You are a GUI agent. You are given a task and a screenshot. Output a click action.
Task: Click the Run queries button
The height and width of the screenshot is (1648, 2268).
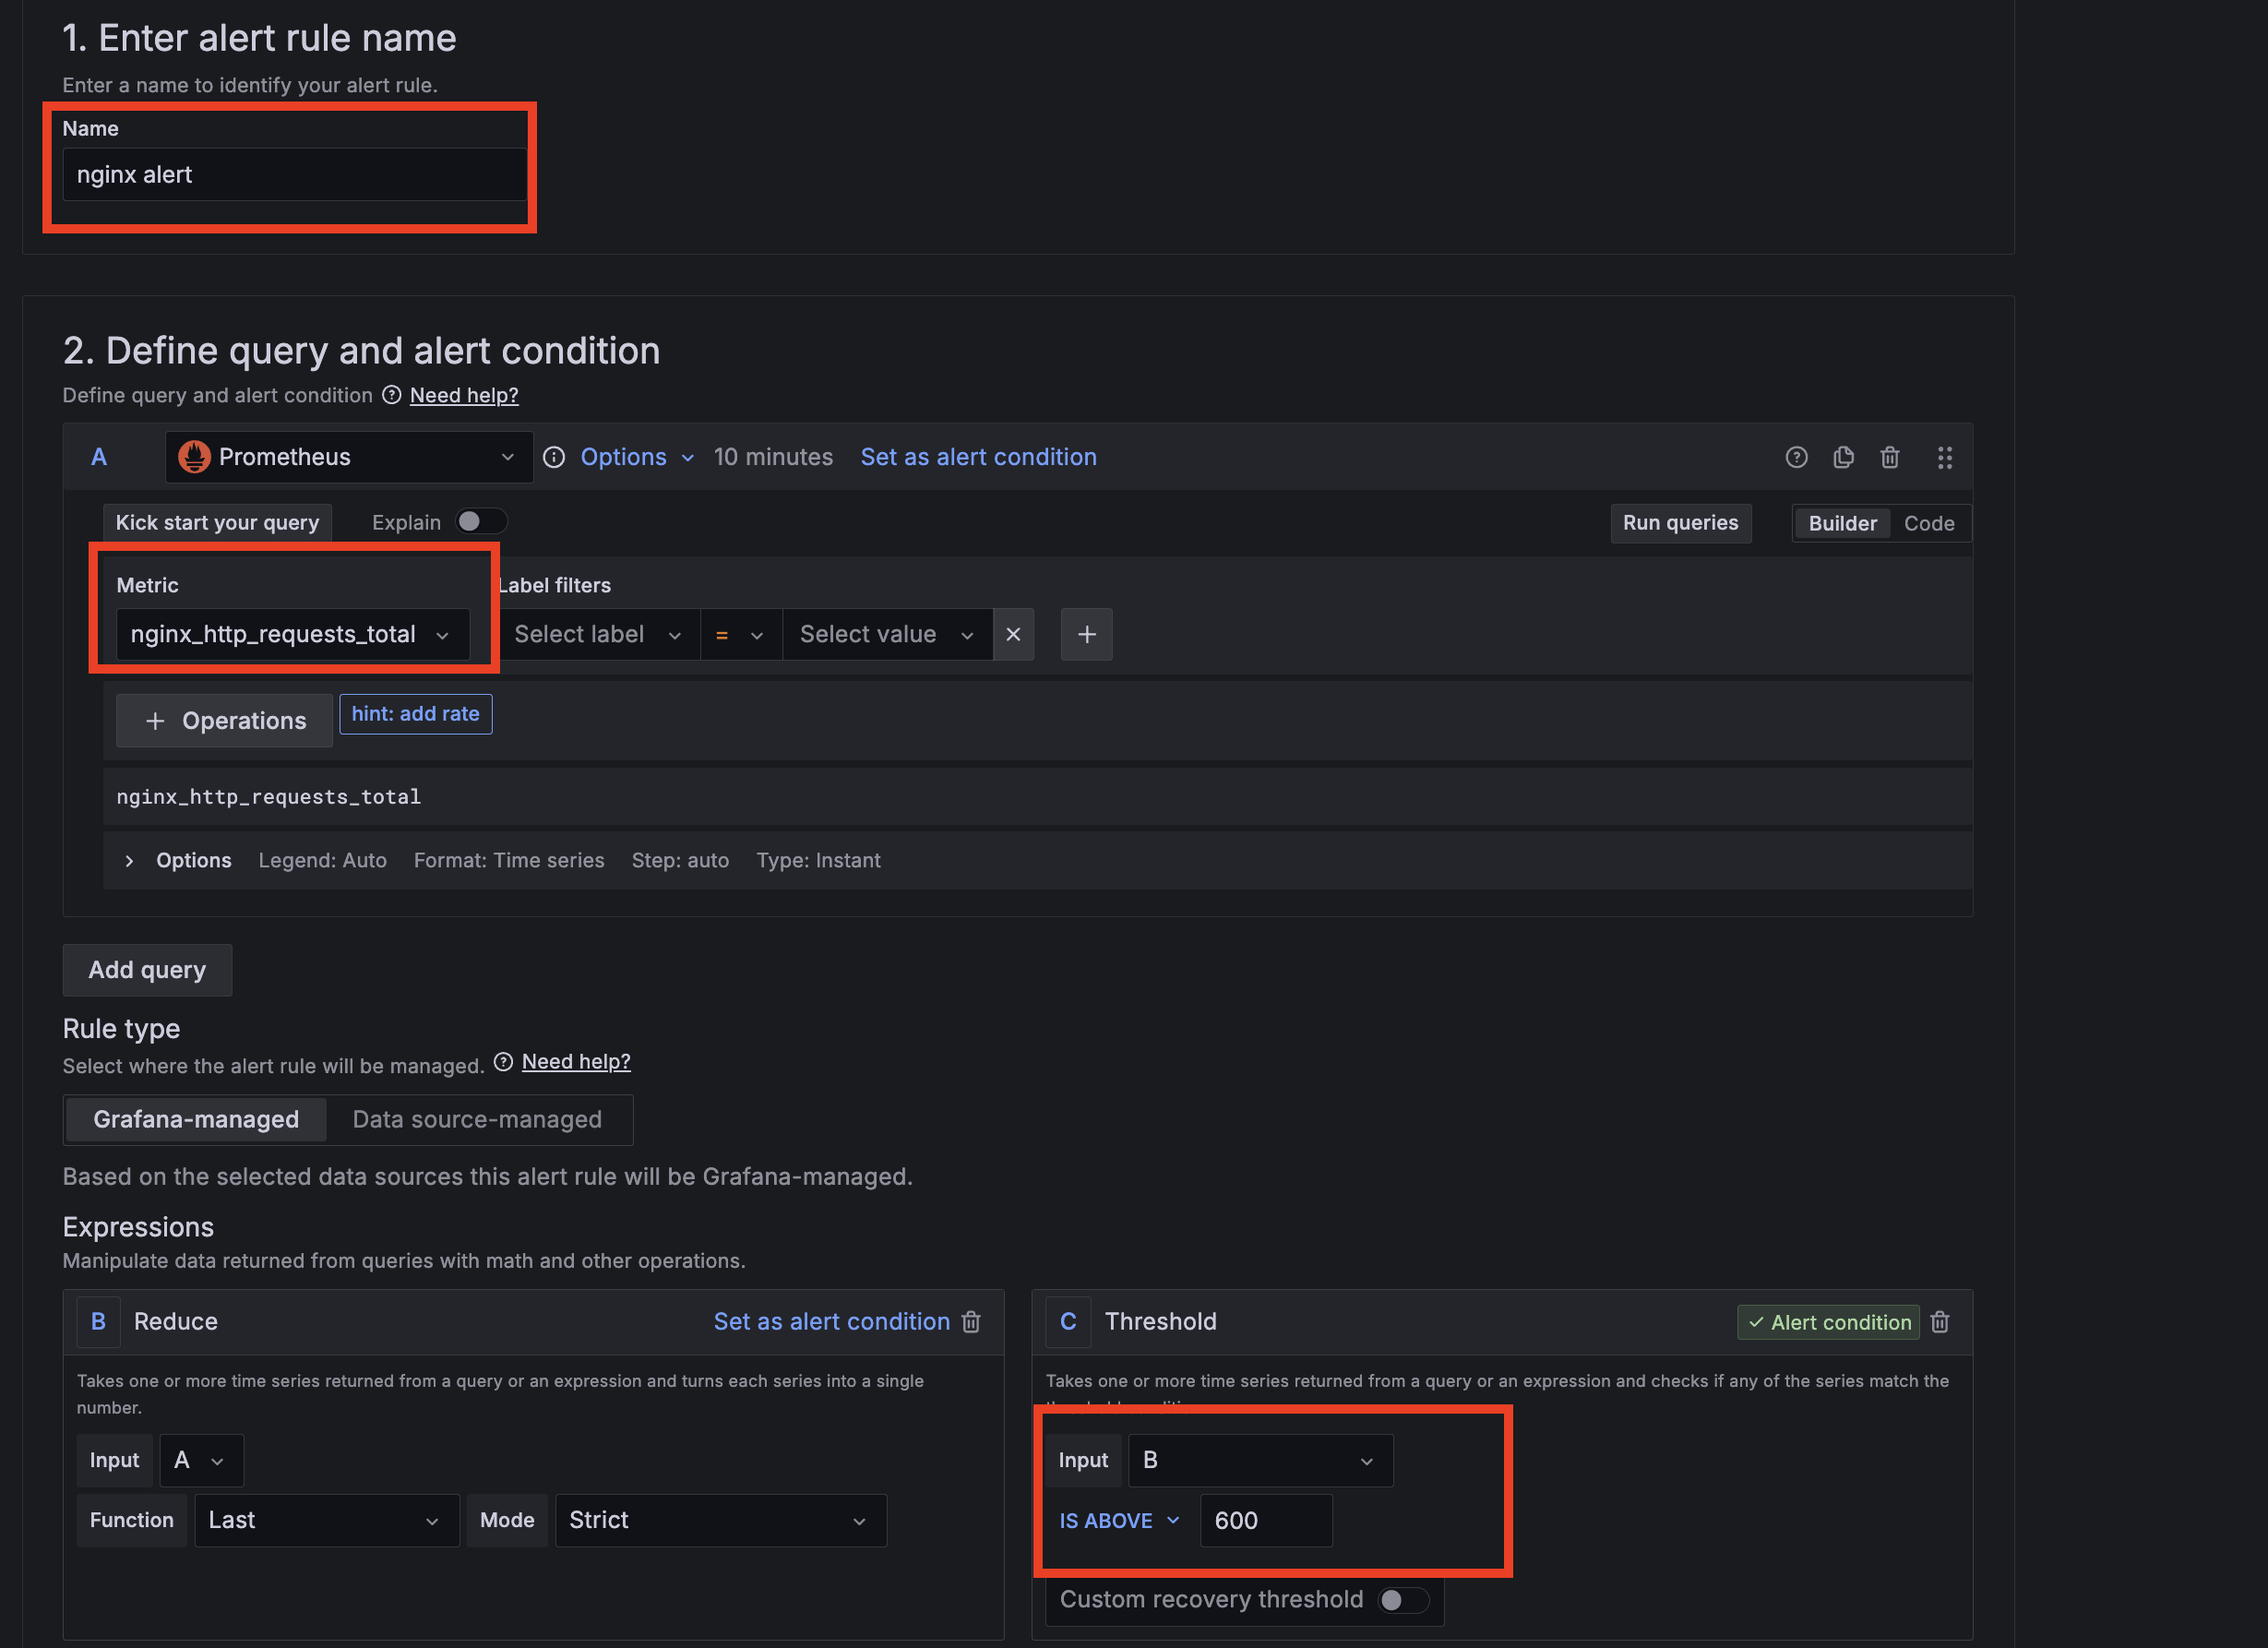(x=1680, y=523)
